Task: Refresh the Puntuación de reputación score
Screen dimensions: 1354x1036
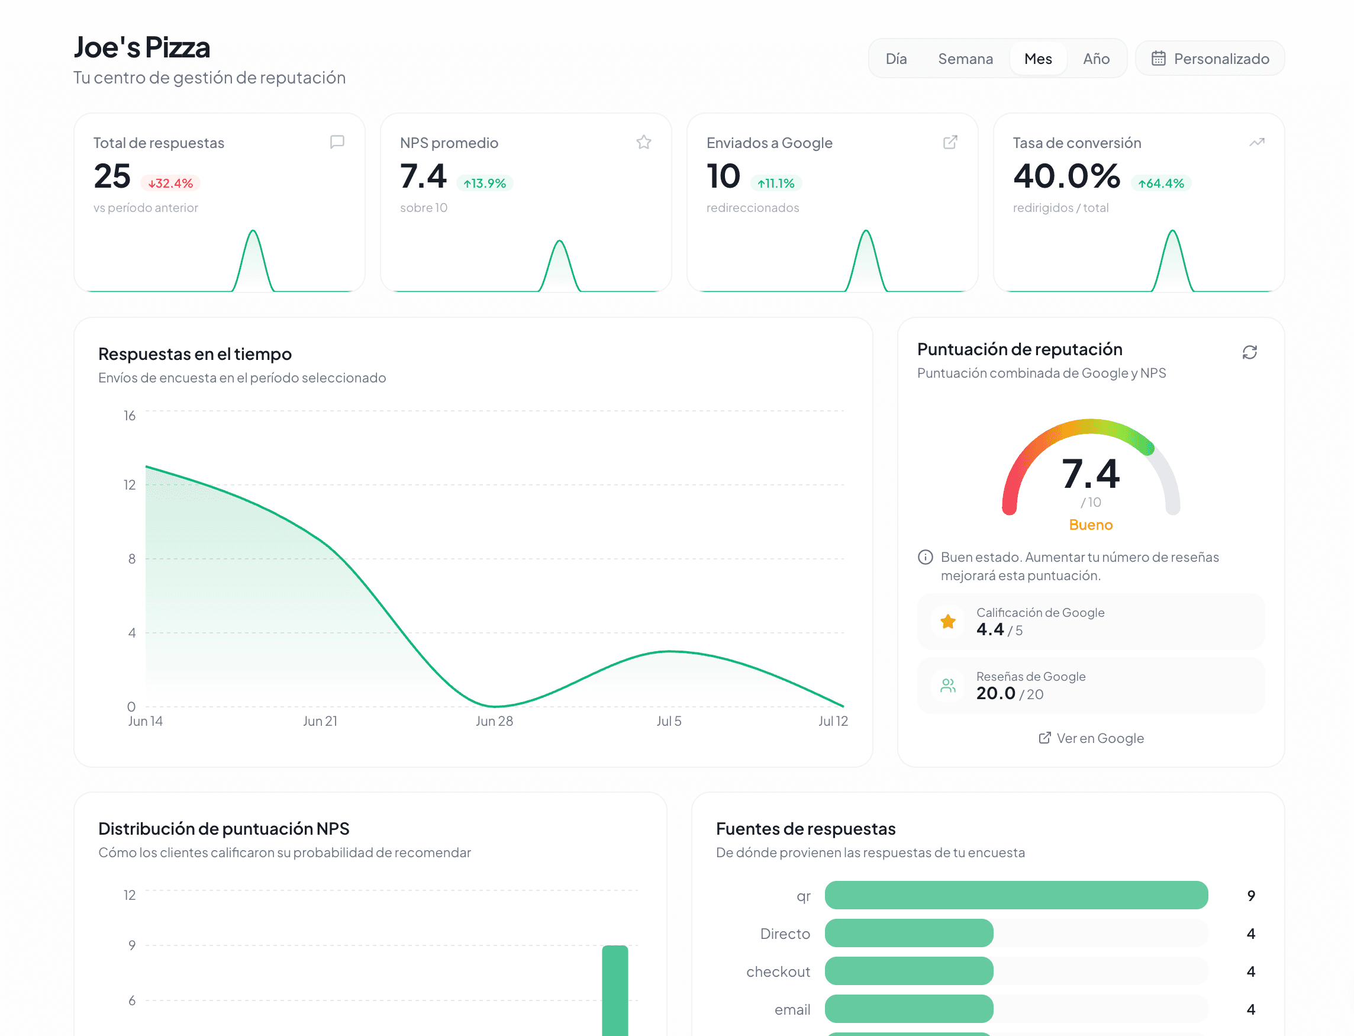Action: tap(1249, 352)
